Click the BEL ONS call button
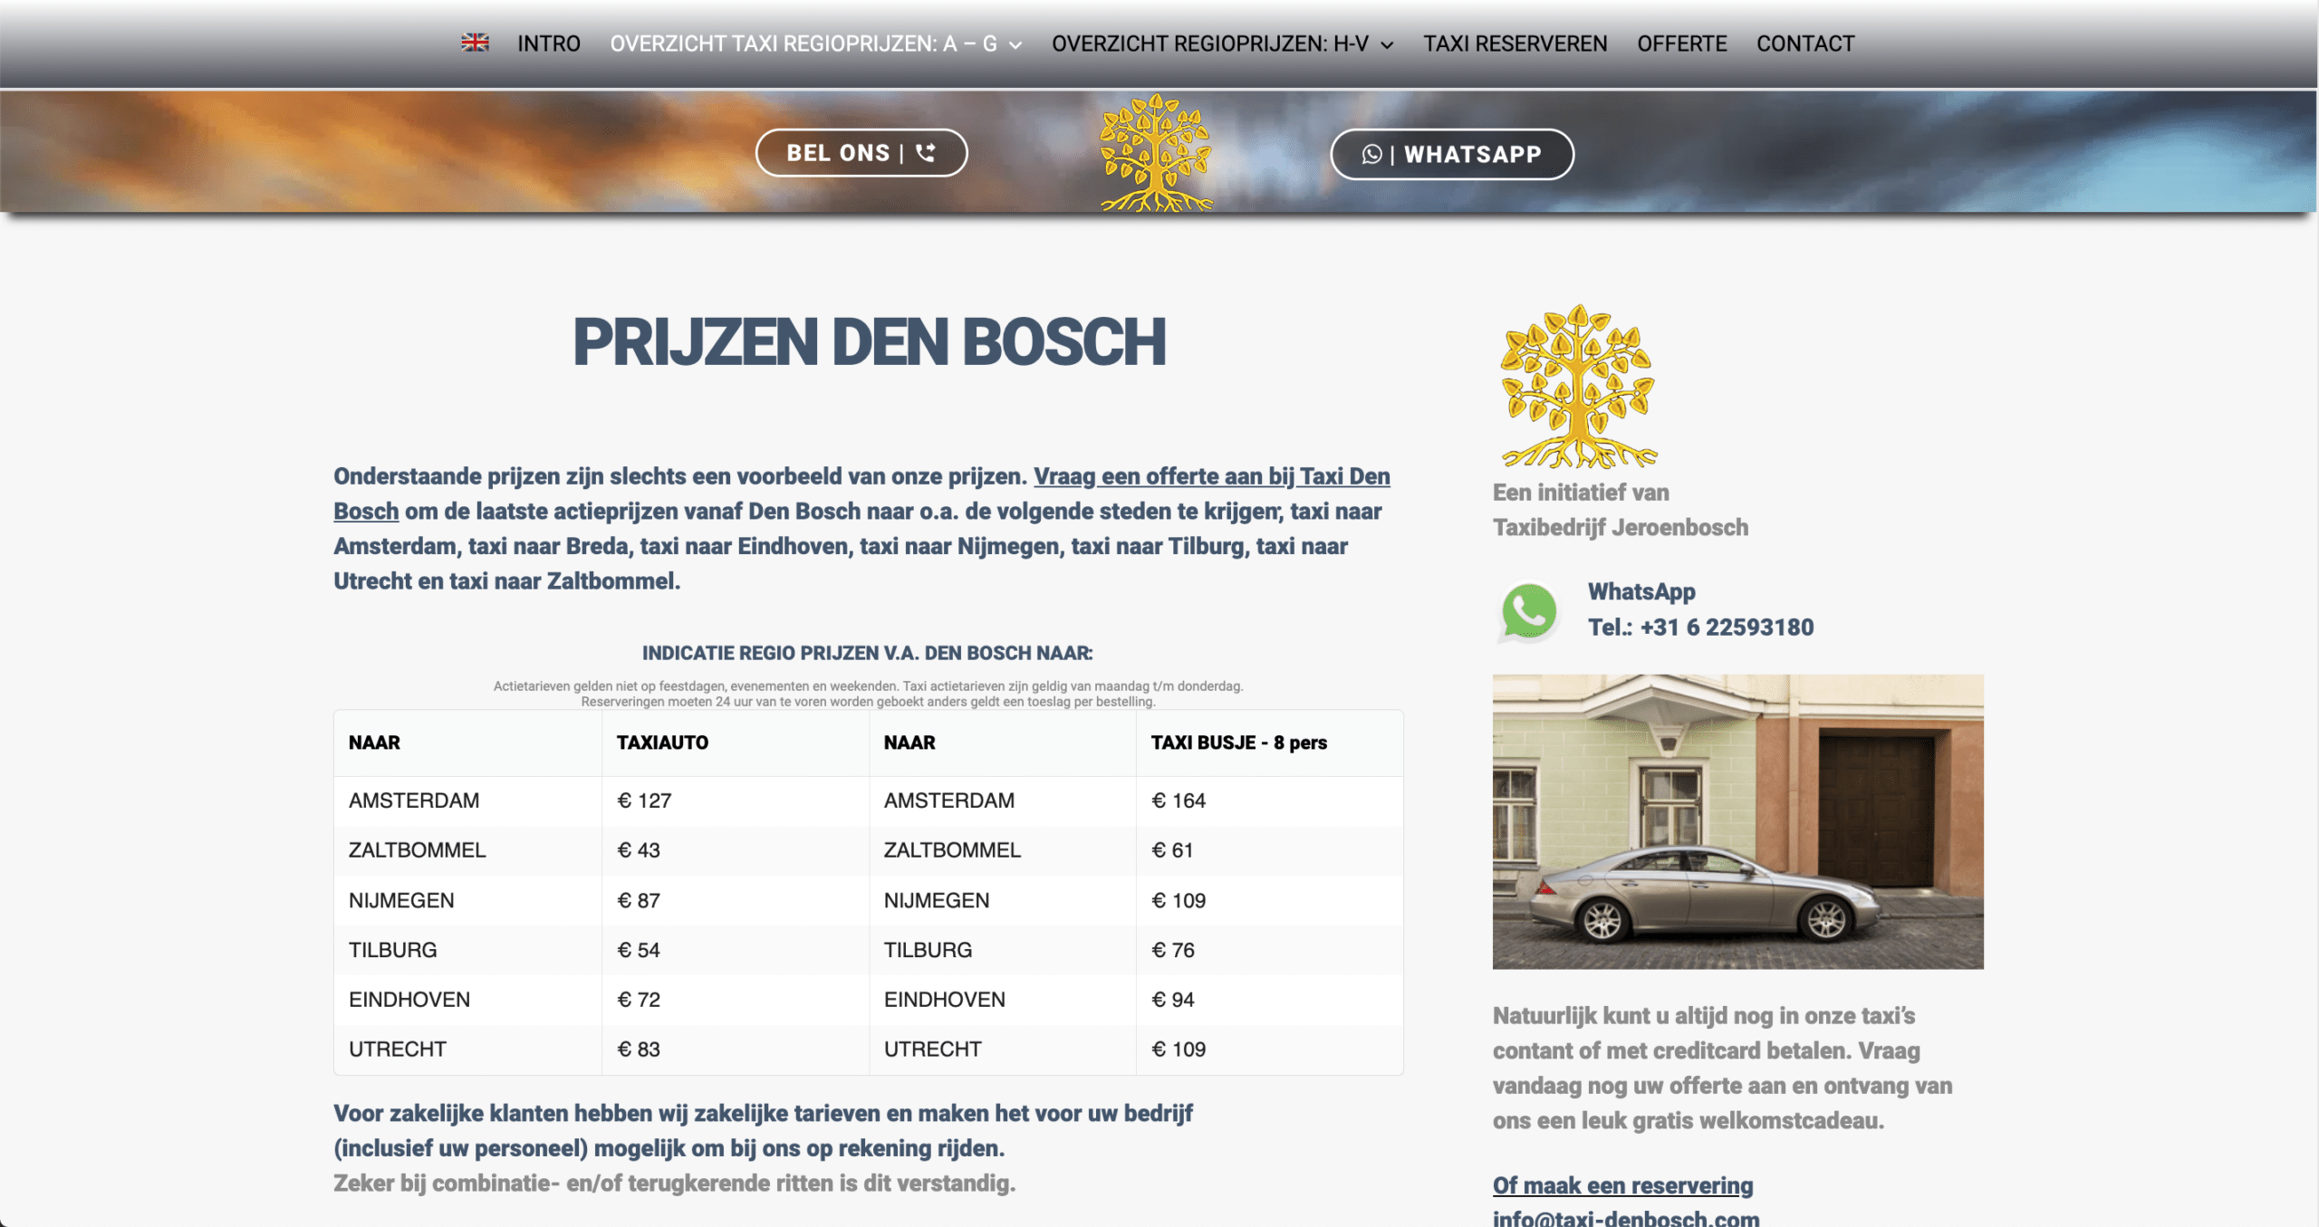This screenshot has width=2319, height=1227. pyautogui.click(x=861, y=152)
